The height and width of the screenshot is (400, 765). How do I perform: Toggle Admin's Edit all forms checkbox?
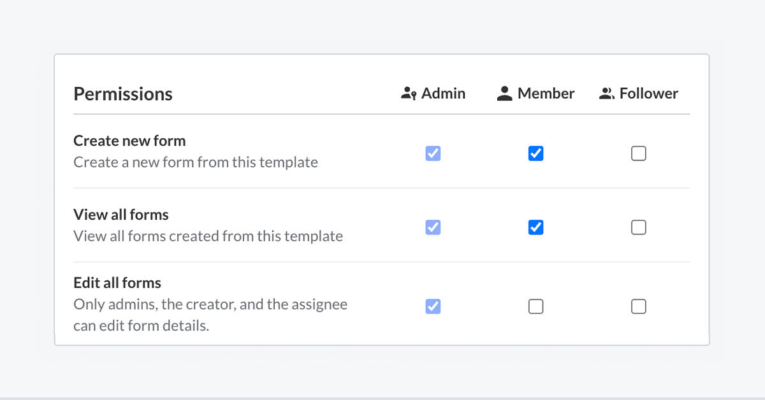pyautogui.click(x=433, y=306)
